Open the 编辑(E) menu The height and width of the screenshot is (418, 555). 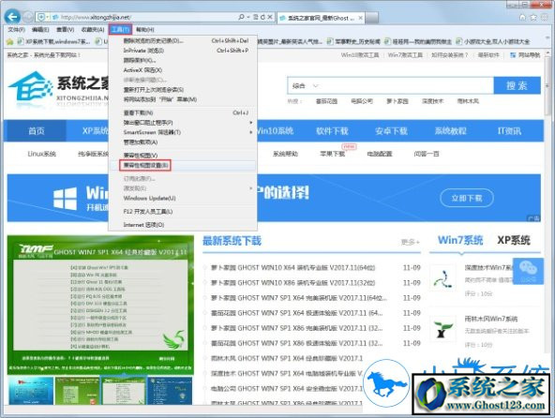point(40,29)
